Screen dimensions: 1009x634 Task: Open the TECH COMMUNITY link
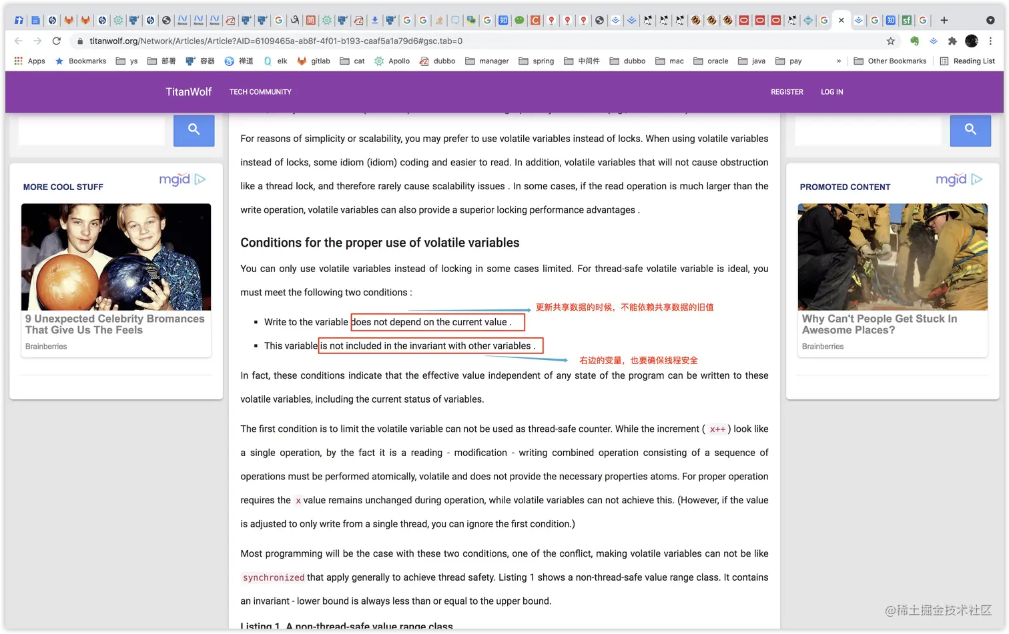260,92
